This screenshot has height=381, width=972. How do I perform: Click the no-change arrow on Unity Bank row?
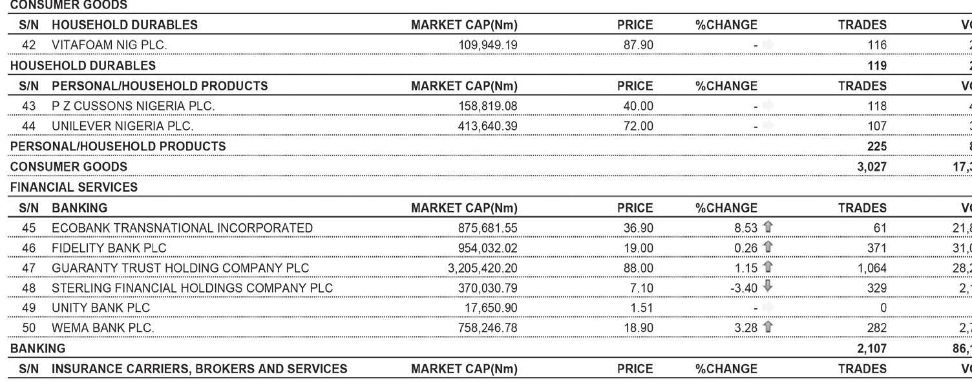point(768,307)
